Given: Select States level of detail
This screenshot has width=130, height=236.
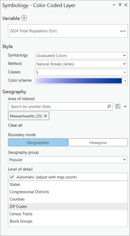Looking at the screenshot, I should coord(68,184).
